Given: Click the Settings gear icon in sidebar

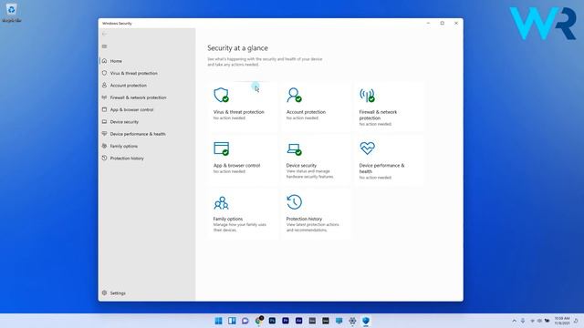Looking at the screenshot, I should click(x=104, y=293).
